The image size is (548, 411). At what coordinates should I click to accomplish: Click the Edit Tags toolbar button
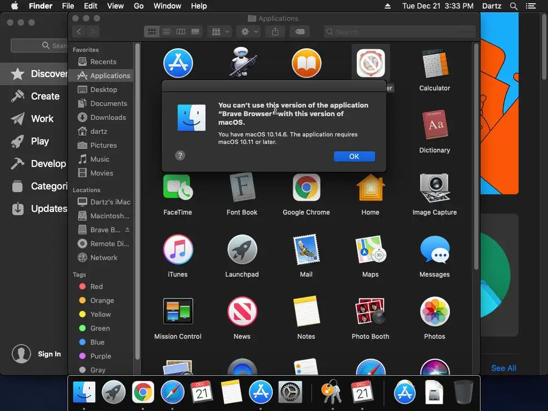(300, 32)
